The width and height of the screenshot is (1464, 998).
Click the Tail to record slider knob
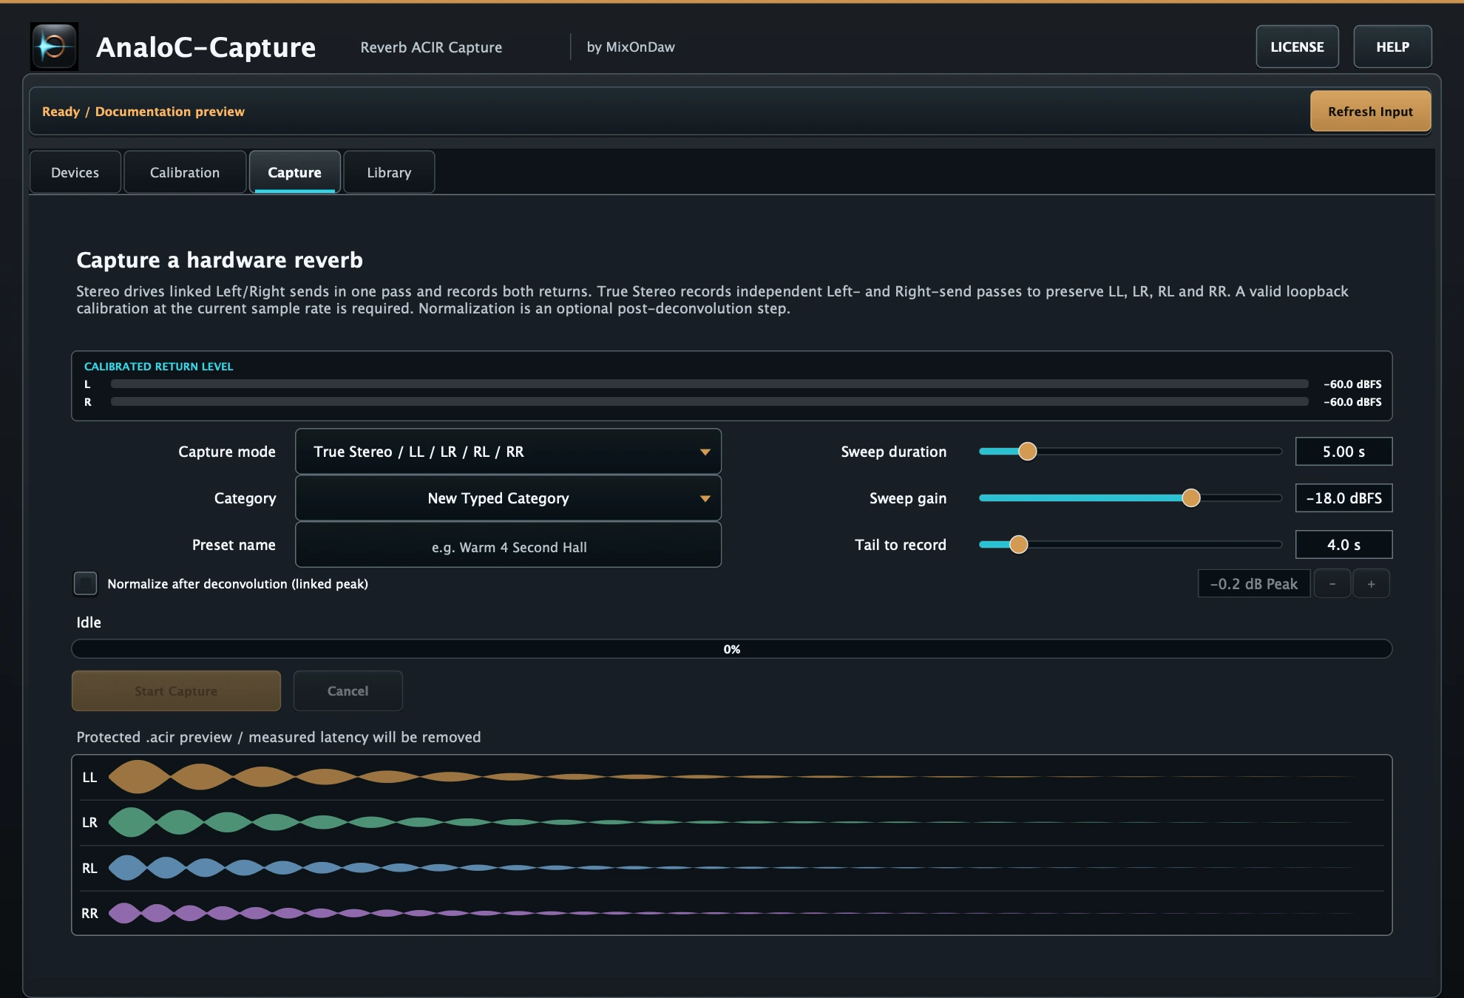pyautogui.click(x=1018, y=544)
